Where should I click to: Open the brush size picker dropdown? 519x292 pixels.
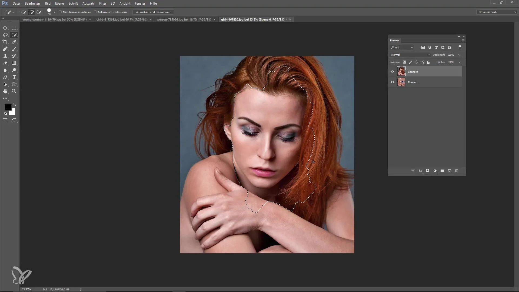tap(54, 12)
